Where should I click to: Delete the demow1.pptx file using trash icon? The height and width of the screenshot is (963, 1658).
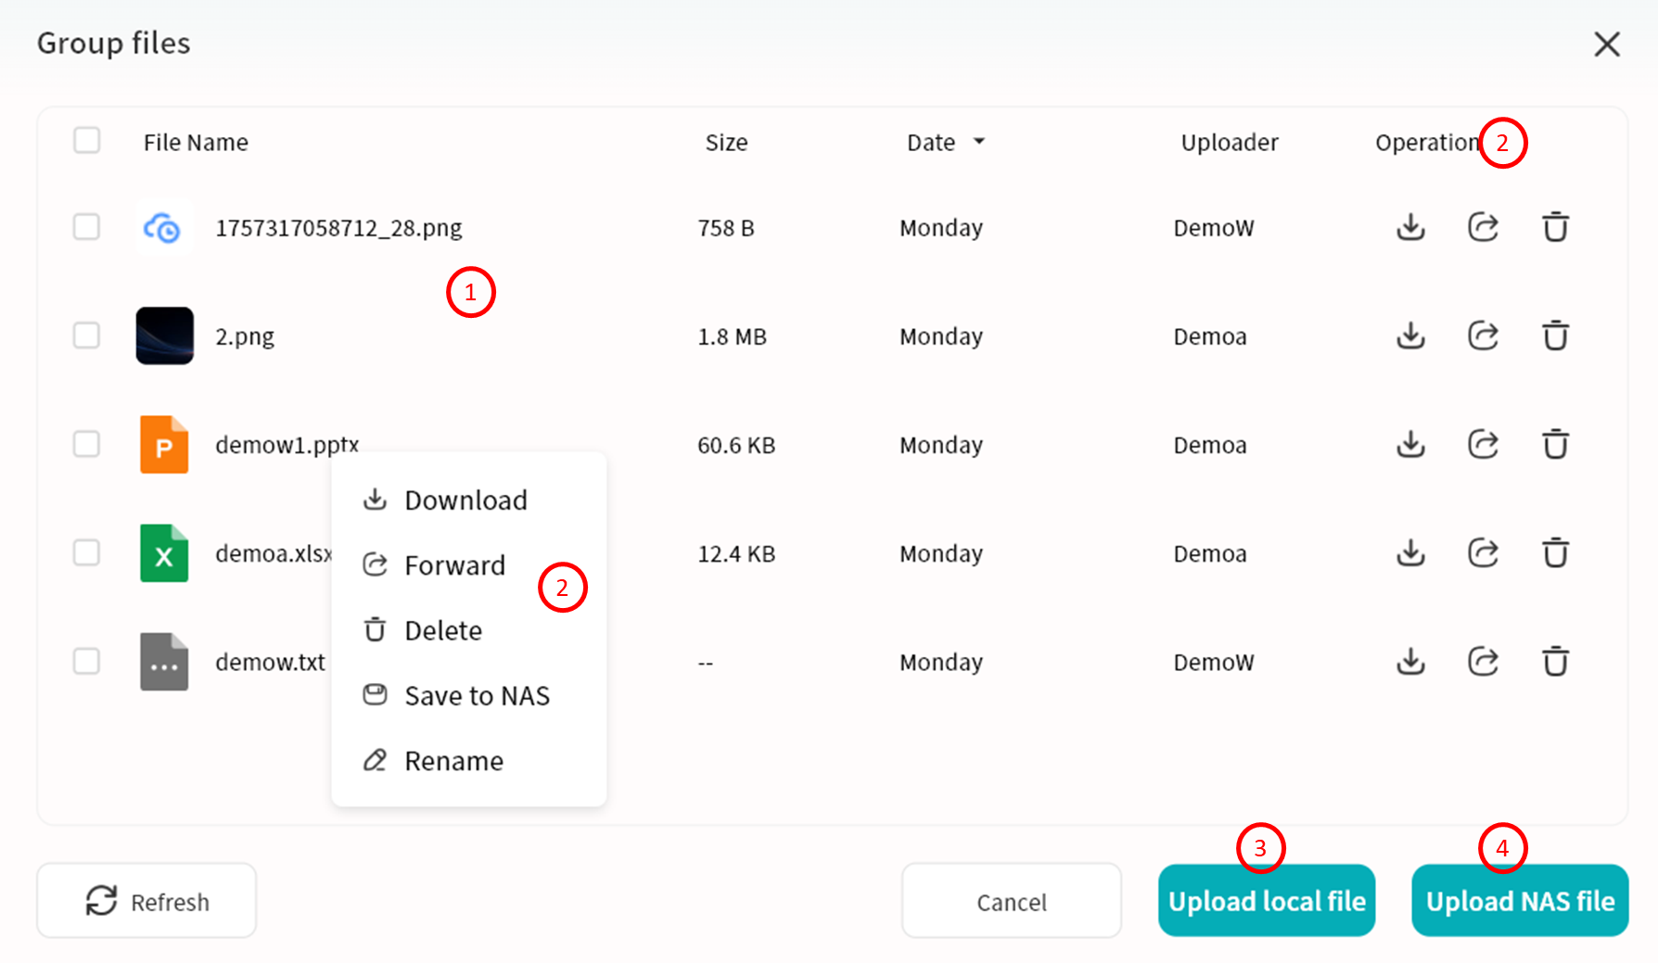coord(1555,445)
